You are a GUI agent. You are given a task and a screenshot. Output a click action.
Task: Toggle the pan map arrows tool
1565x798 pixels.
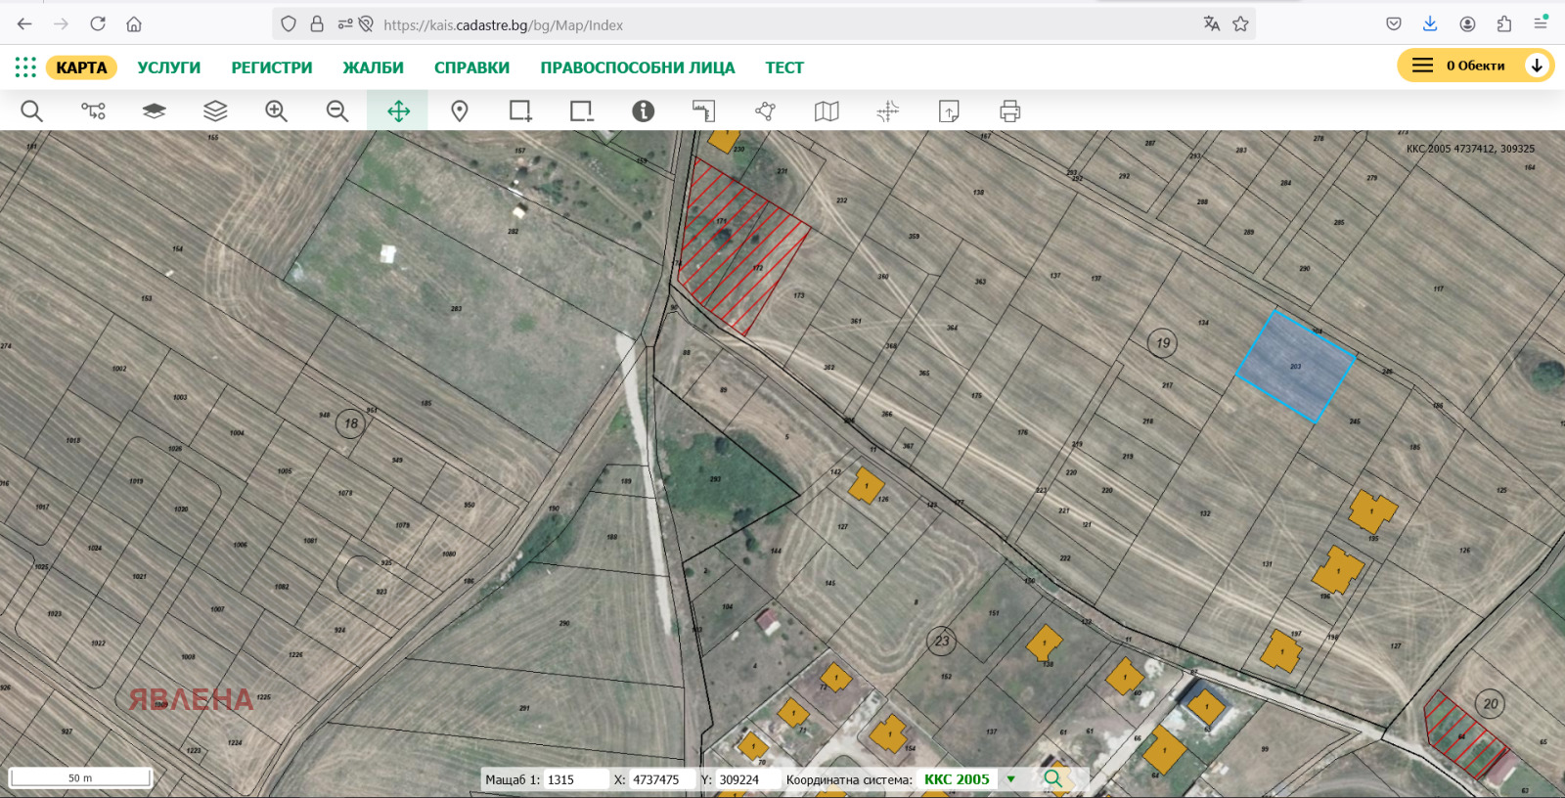pos(398,111)
